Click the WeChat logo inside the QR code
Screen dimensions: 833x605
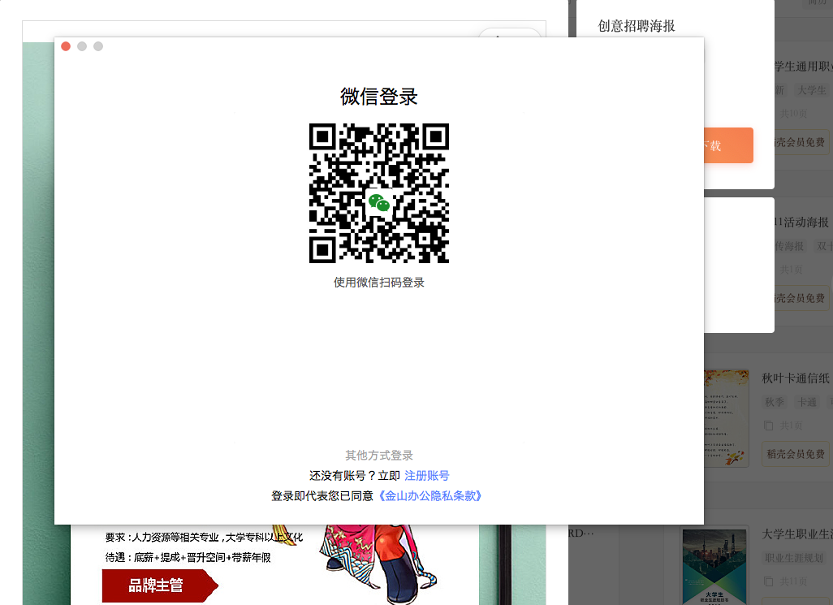coord(379,202)
